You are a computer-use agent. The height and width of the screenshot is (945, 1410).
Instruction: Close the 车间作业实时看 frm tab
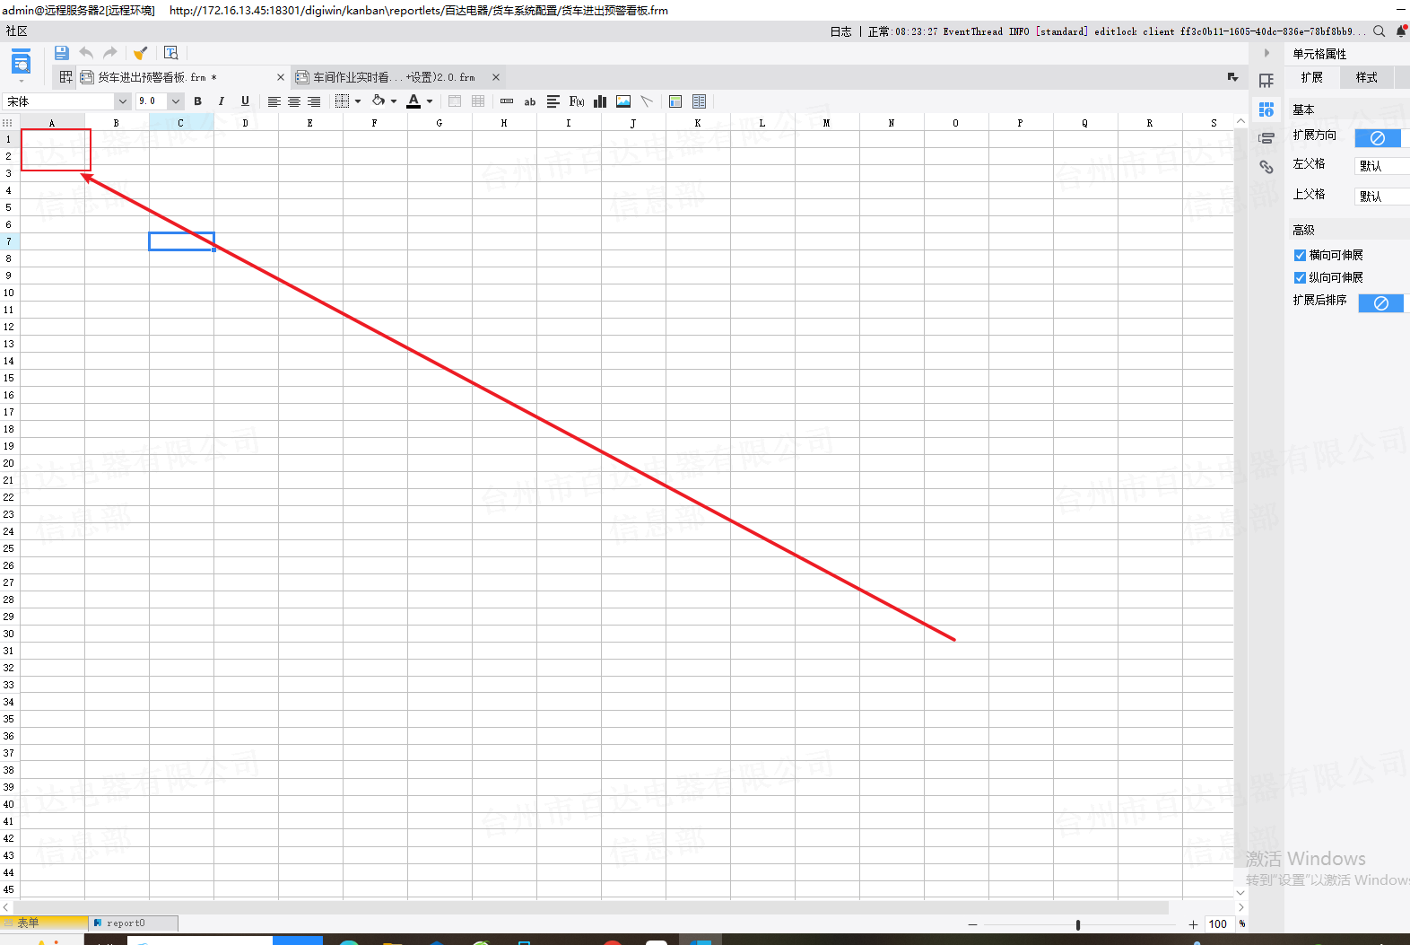496,77
